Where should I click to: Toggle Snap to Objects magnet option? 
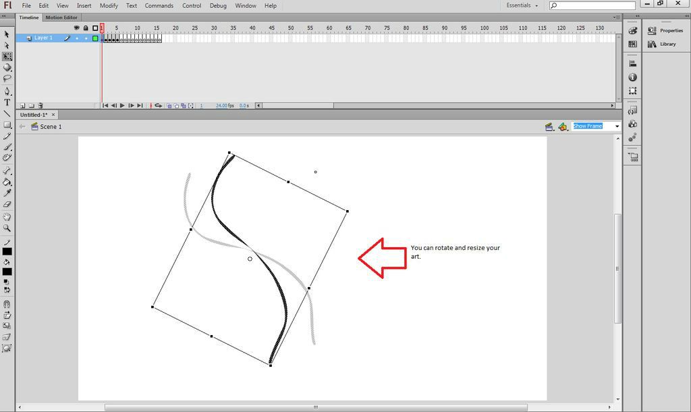7,304
